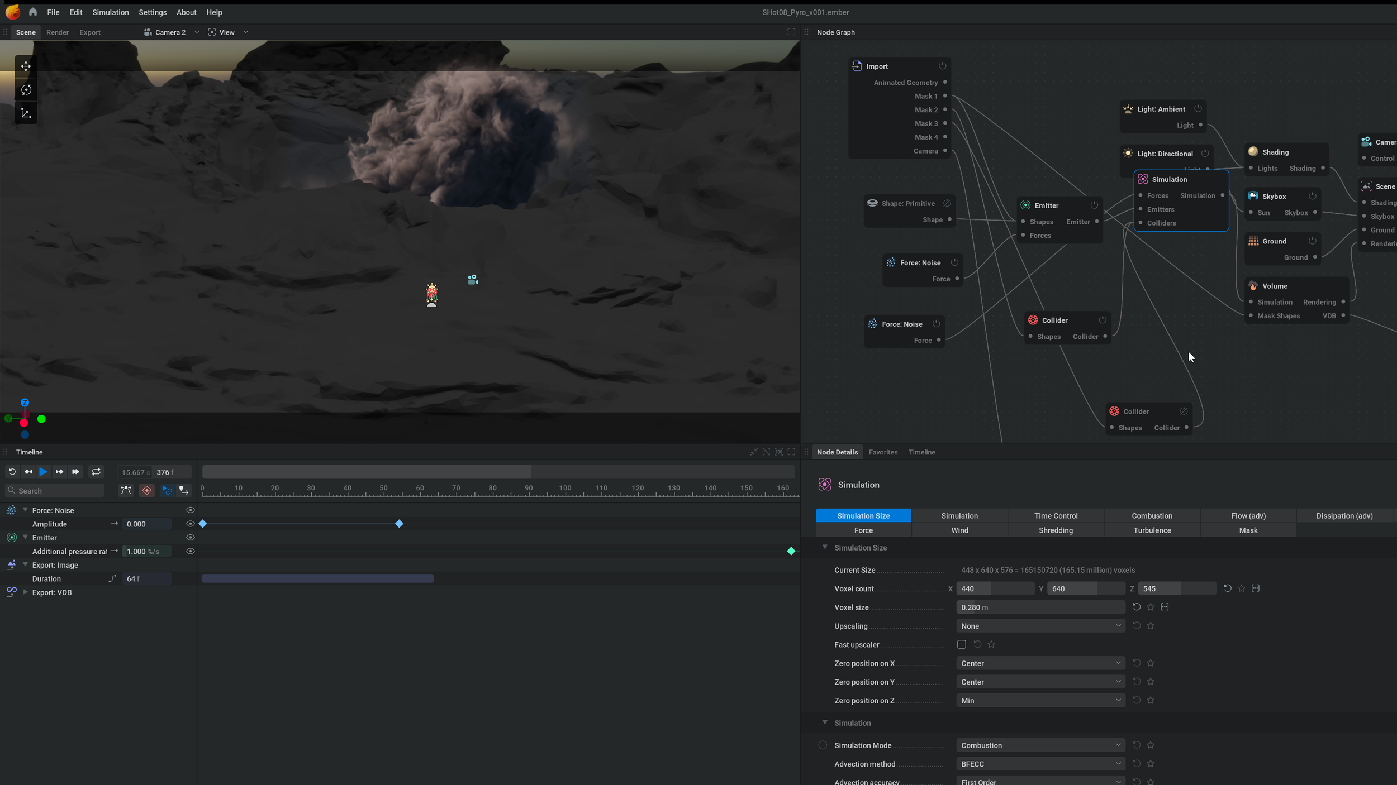Open the View dropdown

pos(228,32)
